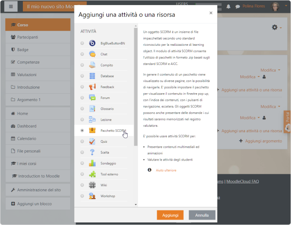Screen dimensions: 291x225
Task: Click the orange Aggiungi button
Action: coord(170,215)
